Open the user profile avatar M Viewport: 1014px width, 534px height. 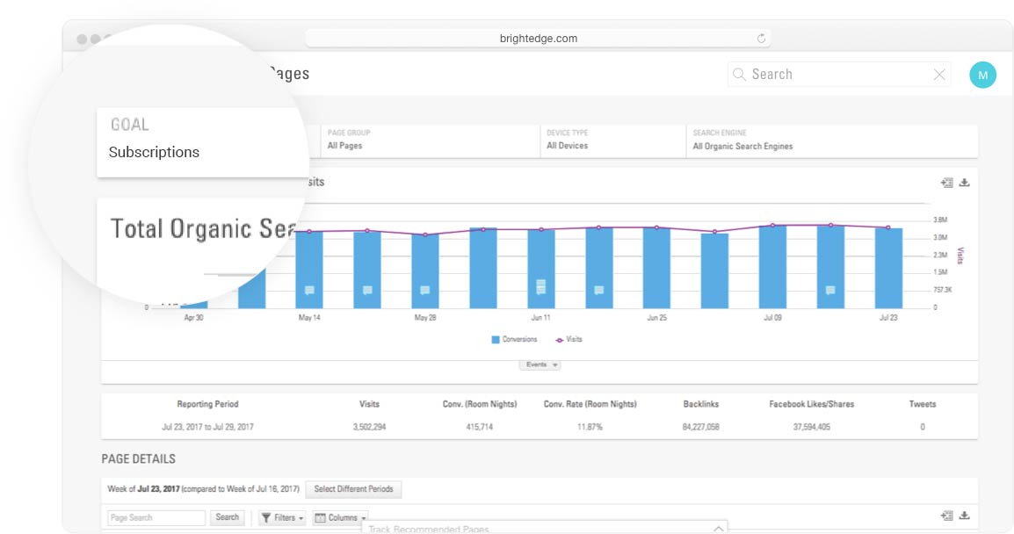982,75
